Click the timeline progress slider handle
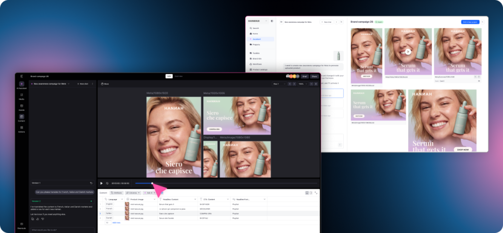The width and height of the screenshot is (503, 233). [152, 183]
